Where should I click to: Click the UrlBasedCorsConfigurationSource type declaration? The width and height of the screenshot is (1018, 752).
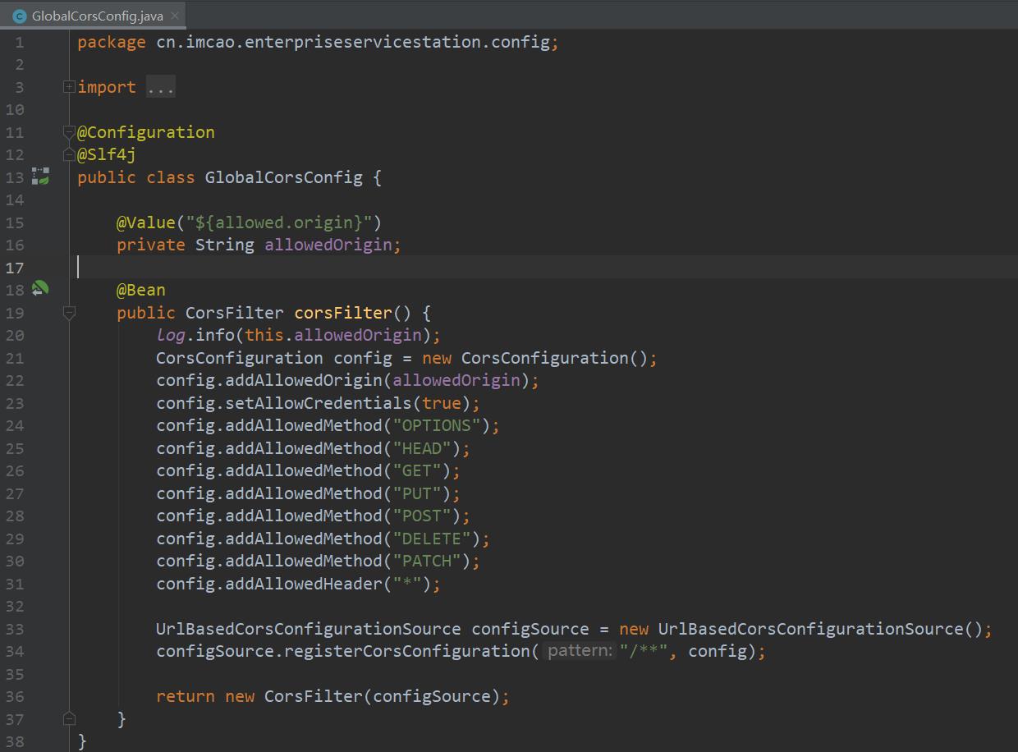click(308, 629)
